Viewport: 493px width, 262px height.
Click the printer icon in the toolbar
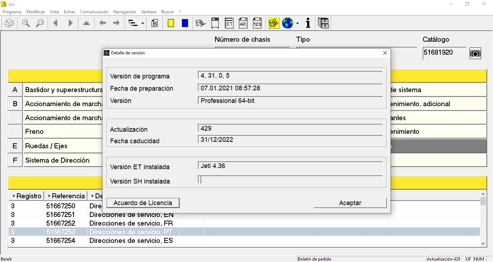click(10, 23)
